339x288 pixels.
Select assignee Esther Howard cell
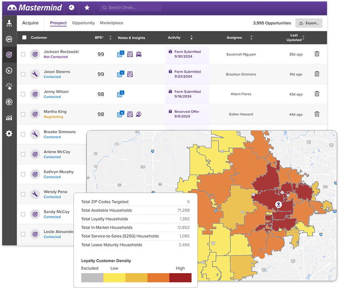[x=241, y=114]
